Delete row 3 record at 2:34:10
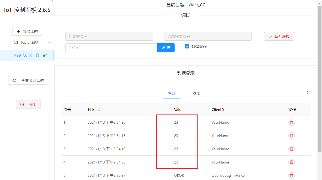 pyautogui.click(x=291, y=149)
